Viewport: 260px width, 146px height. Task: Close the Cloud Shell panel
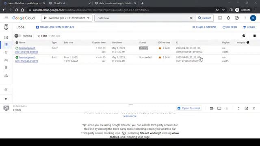tap(254, 108)
